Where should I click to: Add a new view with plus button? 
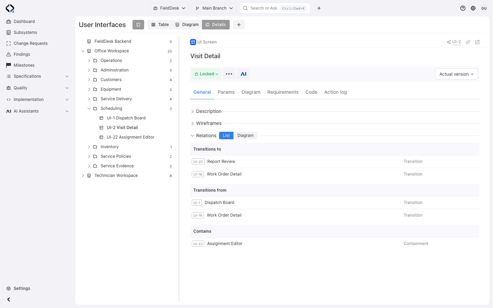pyautogui.click(x=239, y=25)
